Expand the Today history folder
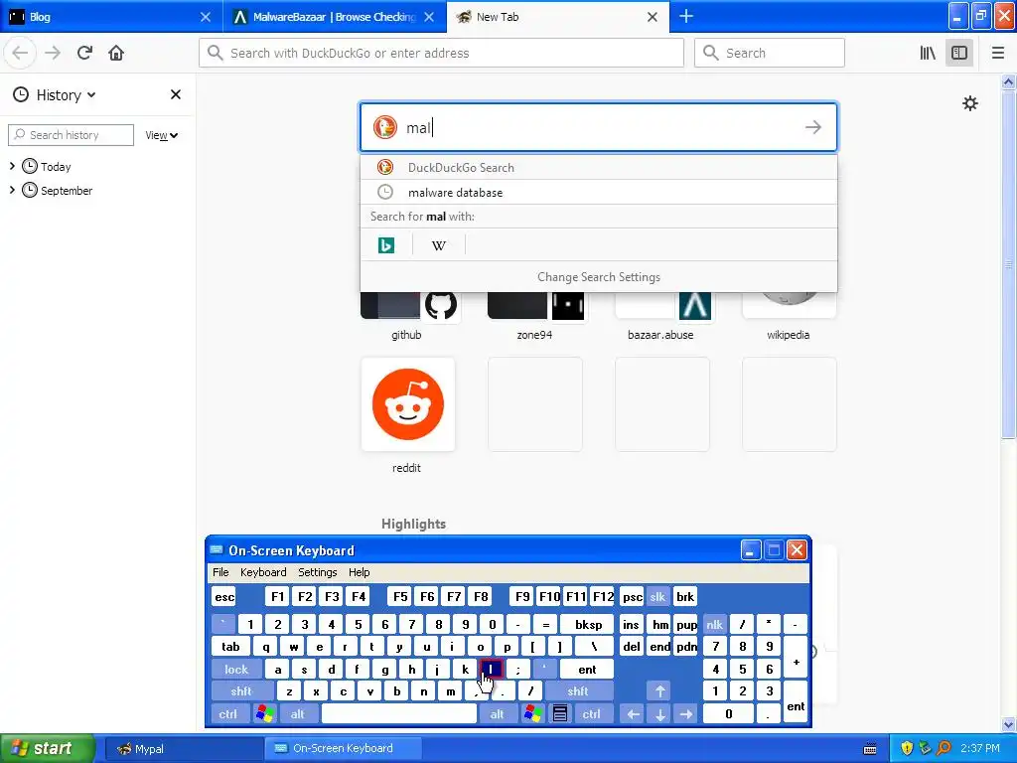The image size is (1017, 763). coord(12,166)
